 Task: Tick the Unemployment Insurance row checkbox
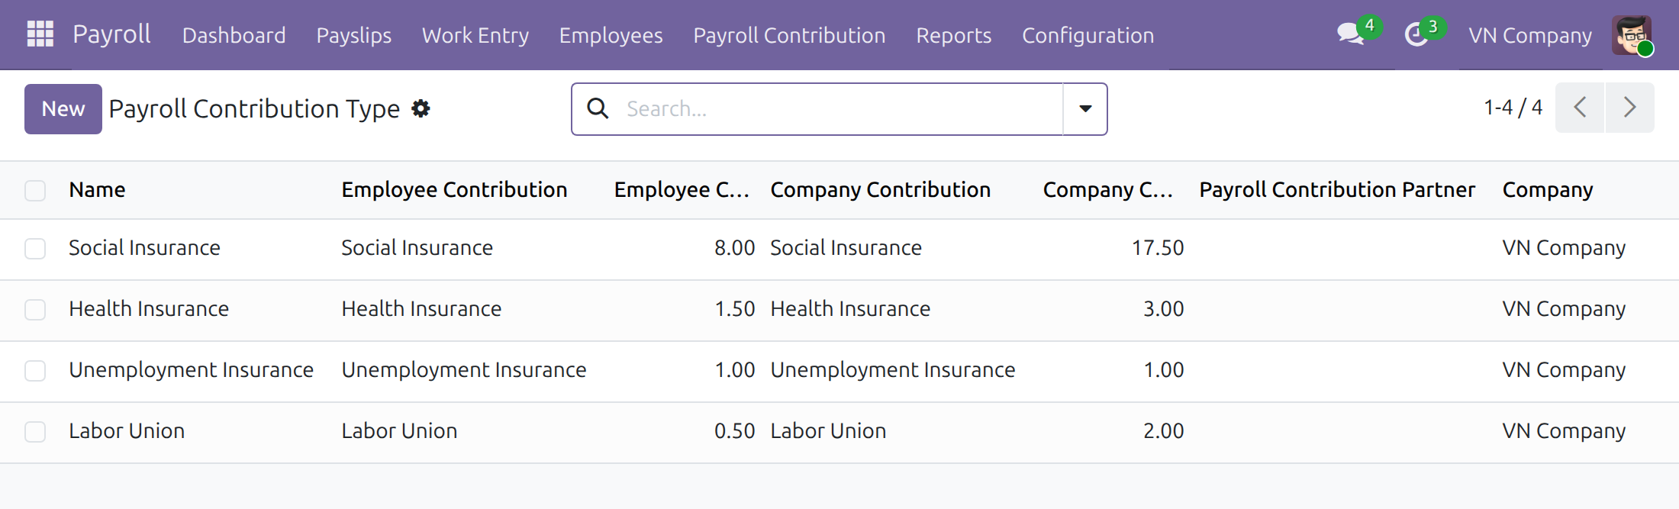35,371
